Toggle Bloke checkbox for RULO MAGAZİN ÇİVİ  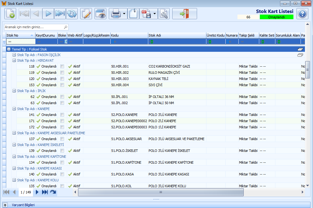(x=62, y=73)
